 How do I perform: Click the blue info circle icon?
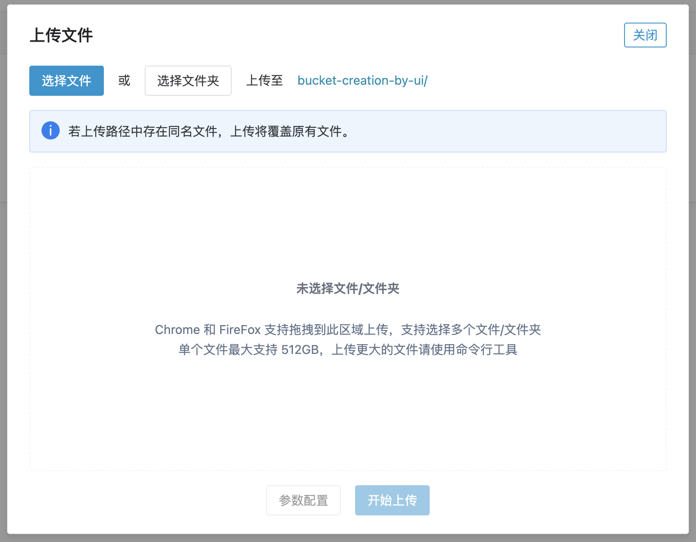[51, 131]
